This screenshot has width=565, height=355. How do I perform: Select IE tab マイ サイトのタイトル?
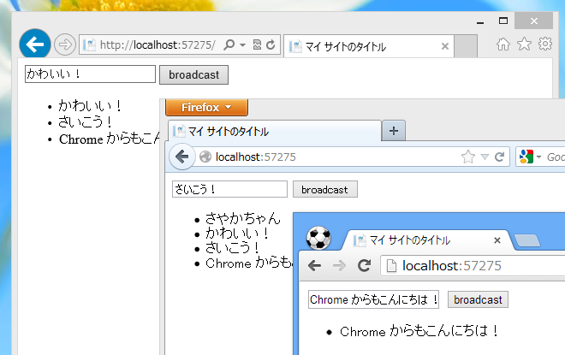pos(369,46)
